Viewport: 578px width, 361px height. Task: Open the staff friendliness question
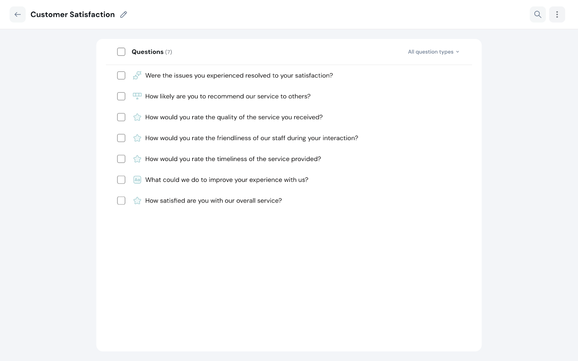point(251,138)
